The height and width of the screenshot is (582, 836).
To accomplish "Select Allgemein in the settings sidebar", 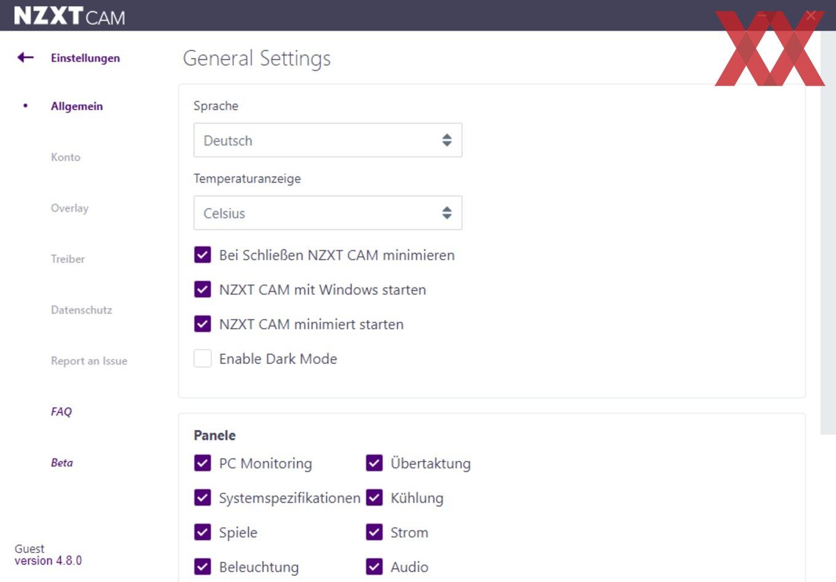I will (77, 106).
